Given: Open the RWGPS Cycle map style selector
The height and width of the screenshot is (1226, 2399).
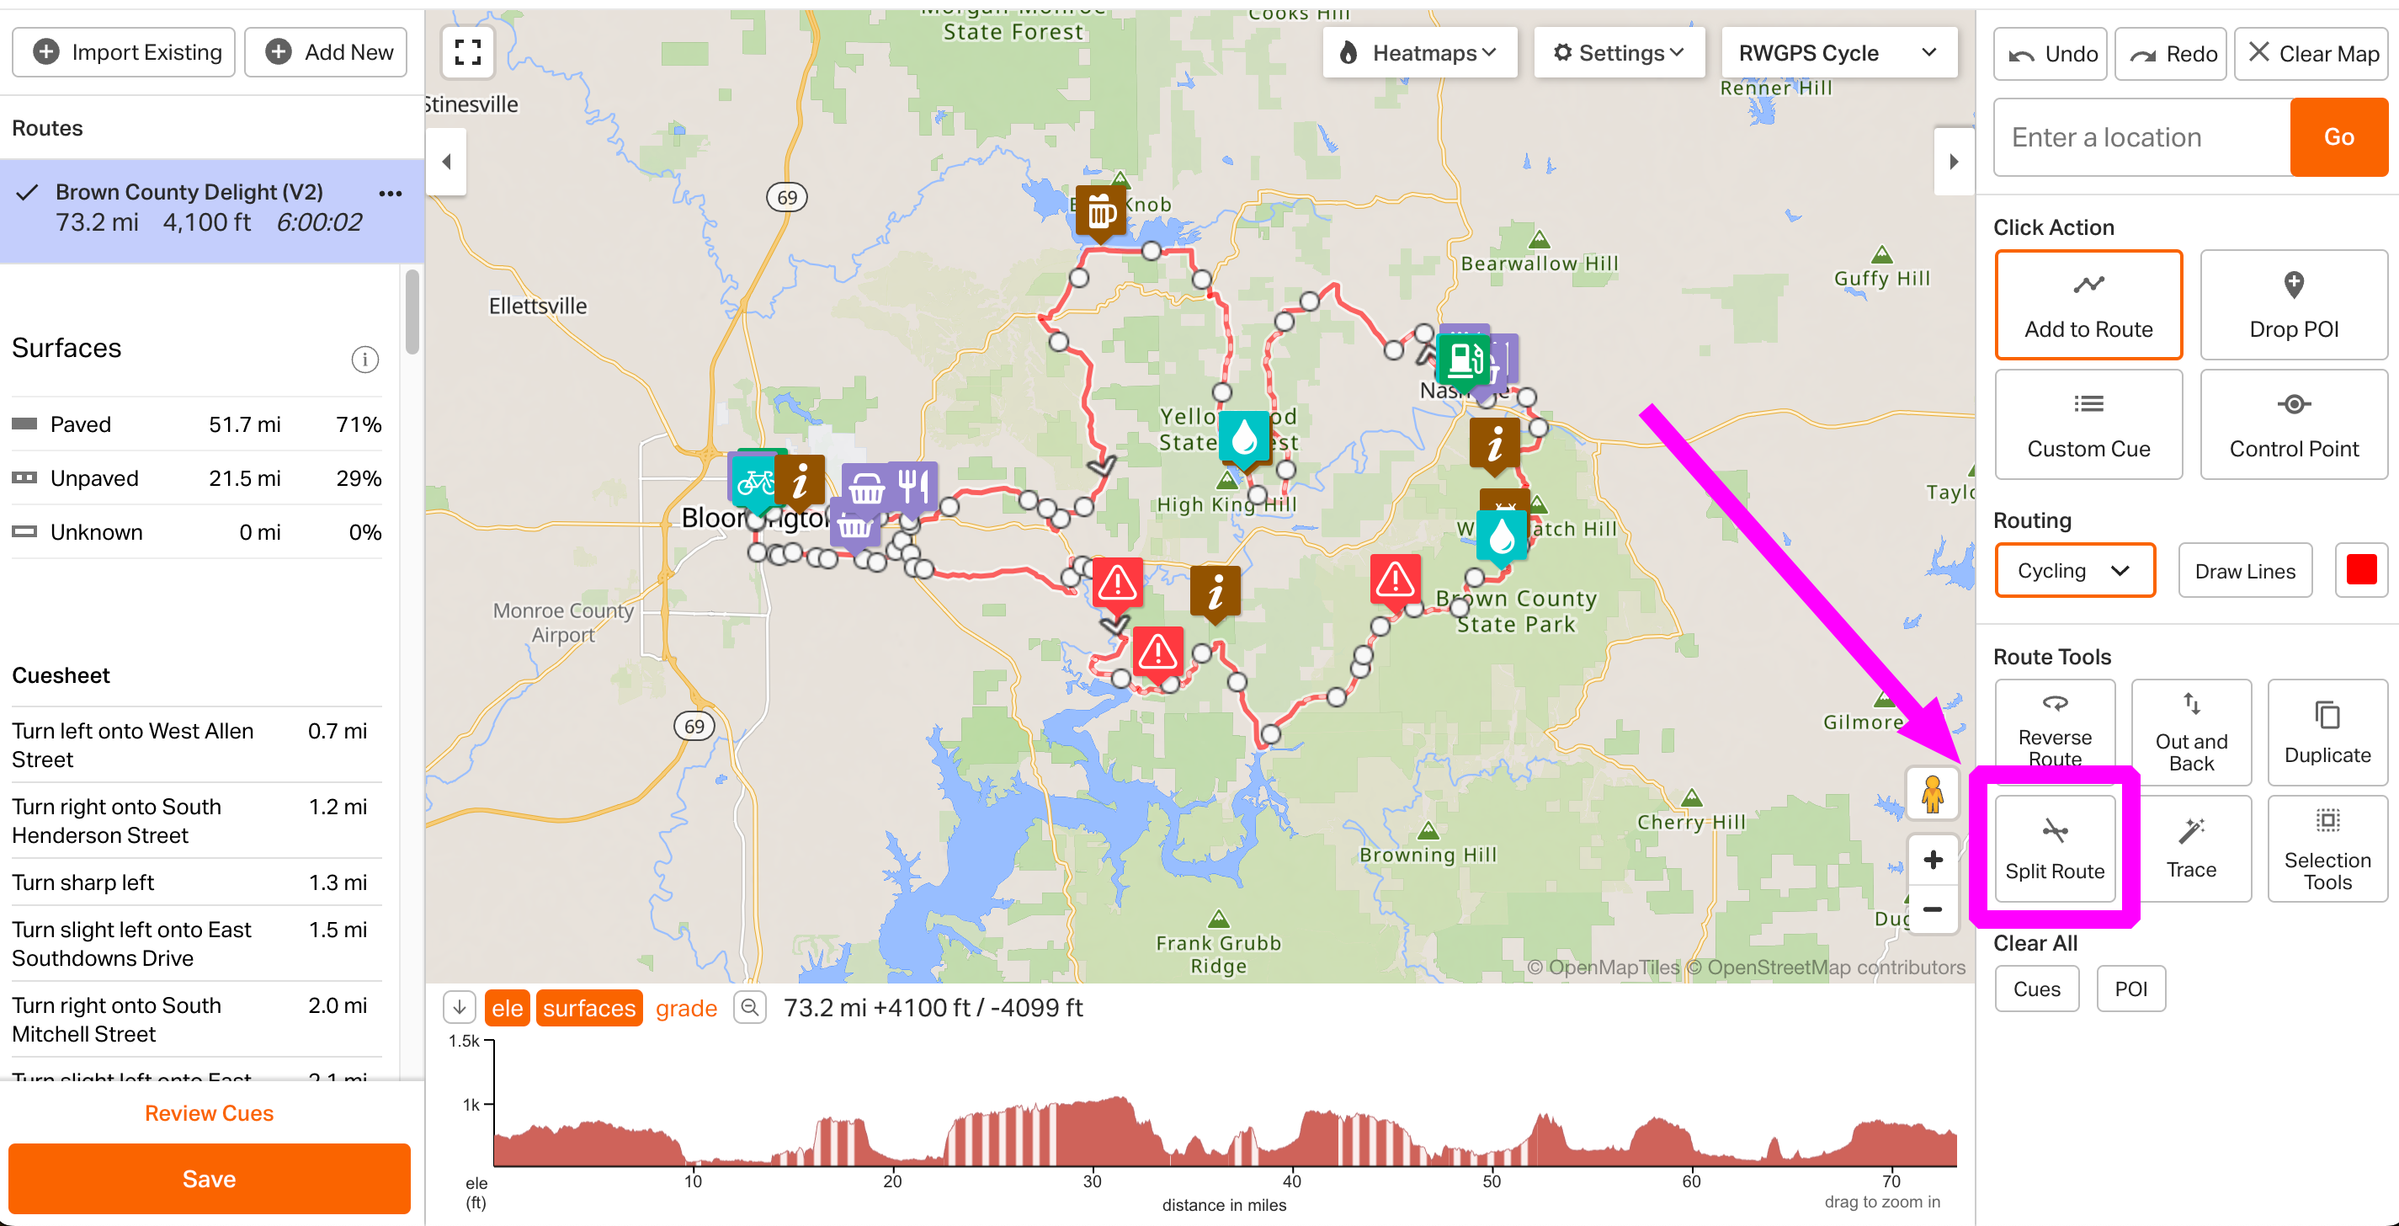Looking at the screenshot, I should (1838, 52).
